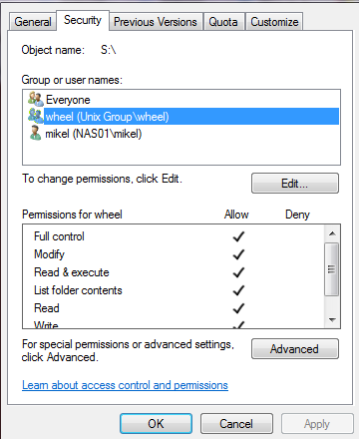The image size is (359, 439).
Task: Click the permissions list scrollbar thumb
Action: click(x=332, y=269)
